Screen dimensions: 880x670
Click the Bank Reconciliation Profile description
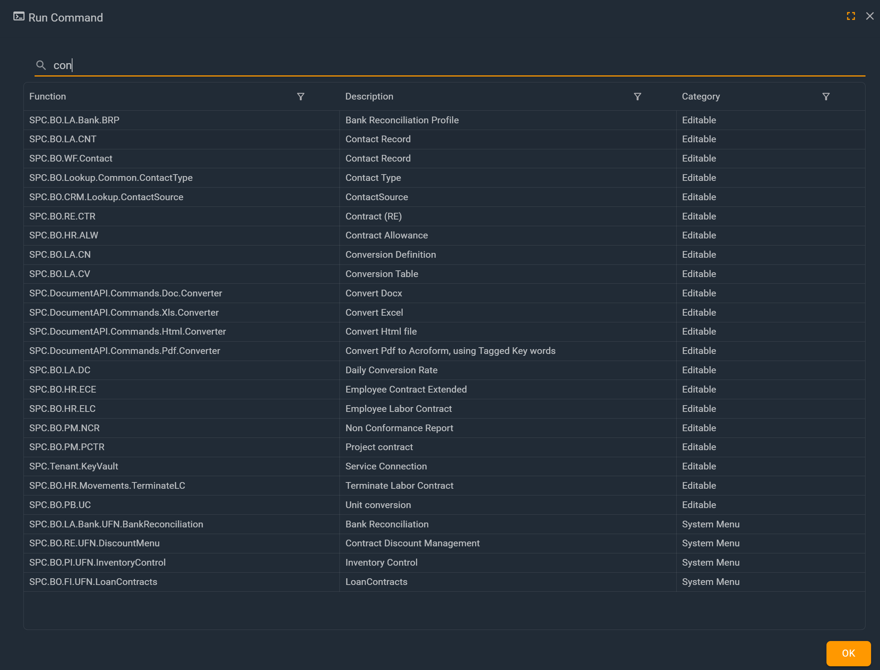pos(402,120)
